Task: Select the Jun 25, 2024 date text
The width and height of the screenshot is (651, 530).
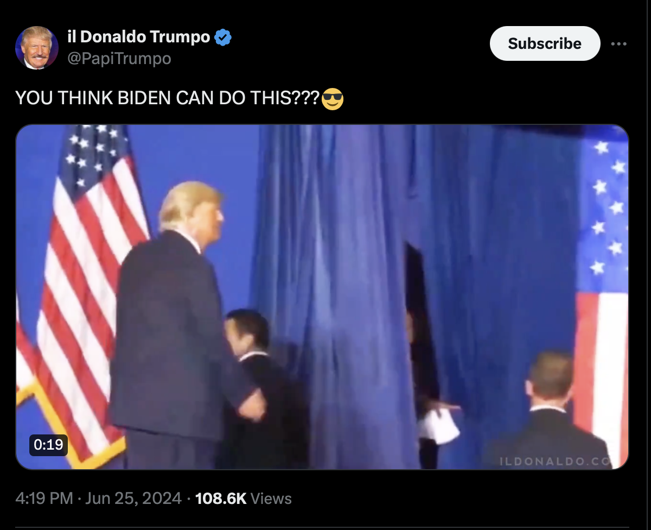Action: click(133, 498)
